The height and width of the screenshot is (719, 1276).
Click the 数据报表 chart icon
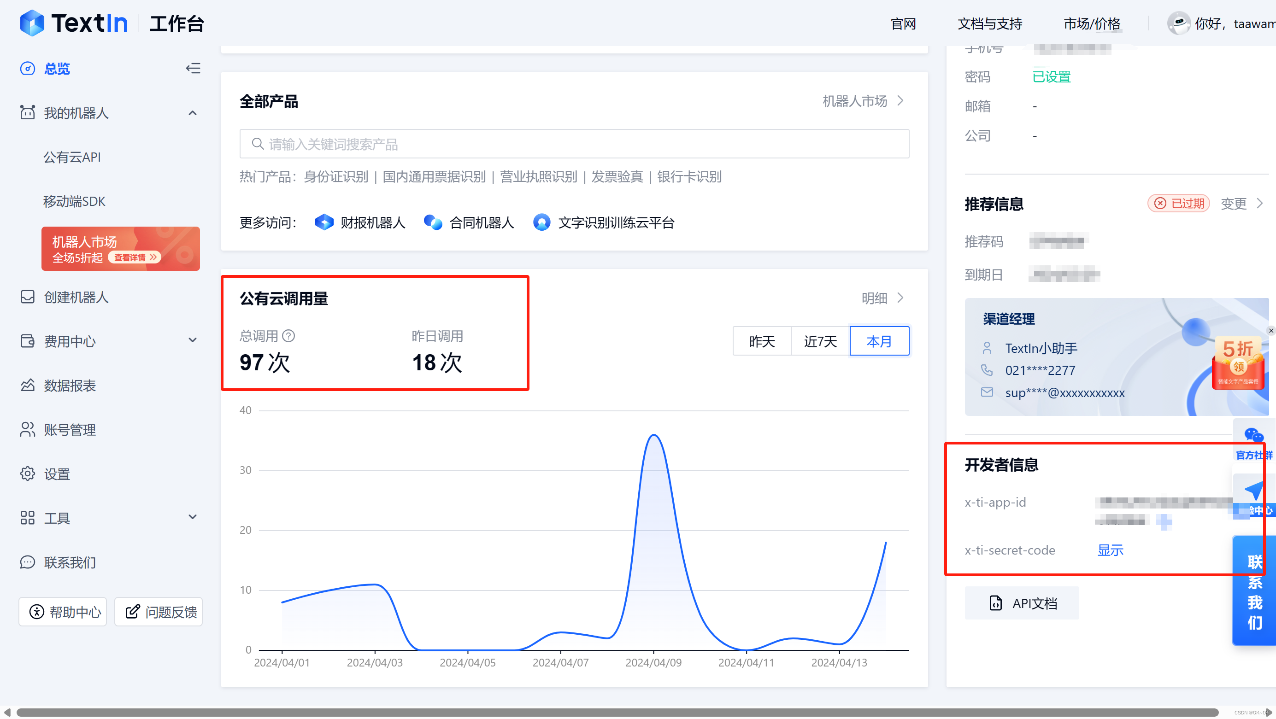click(x=27, y=385)
